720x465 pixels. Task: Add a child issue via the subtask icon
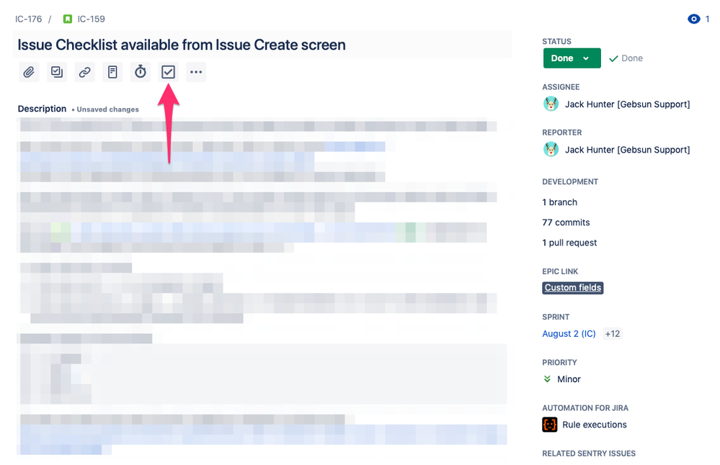[56, 71]
